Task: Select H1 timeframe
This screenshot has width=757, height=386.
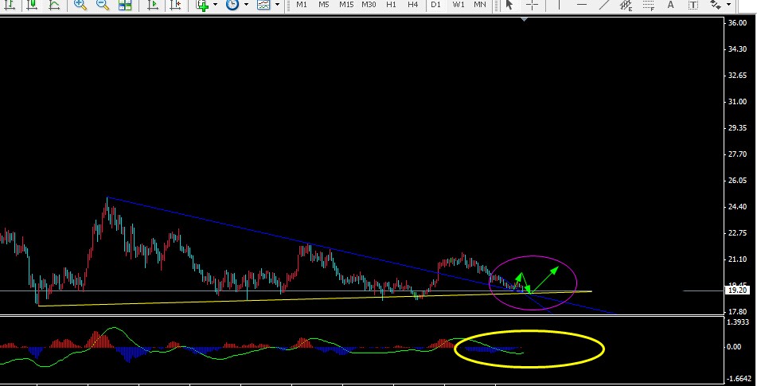Action: (391, 4)
